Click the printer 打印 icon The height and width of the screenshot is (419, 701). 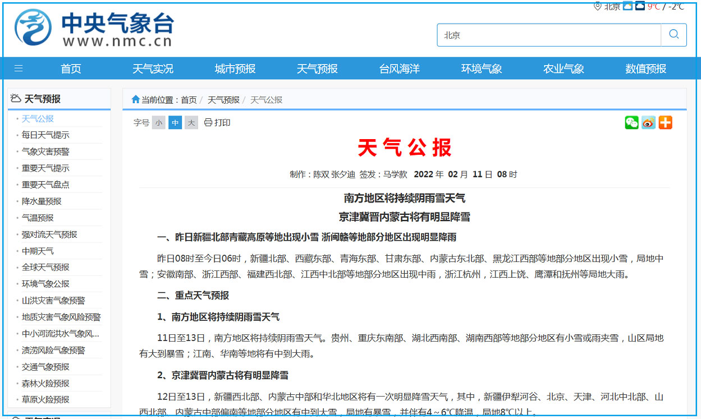point(208,123)
